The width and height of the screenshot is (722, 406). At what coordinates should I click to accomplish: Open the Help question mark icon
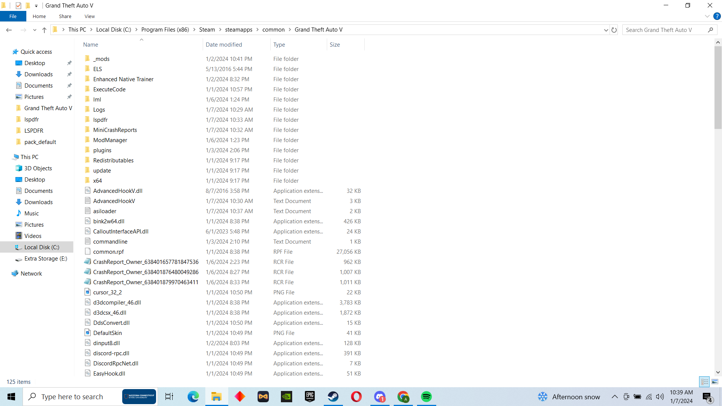point(717,16)
